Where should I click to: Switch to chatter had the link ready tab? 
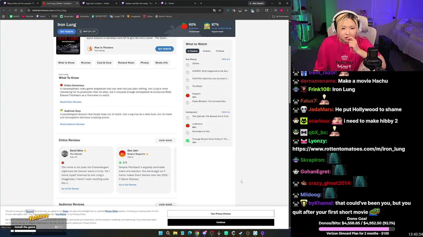pos(139,3)
